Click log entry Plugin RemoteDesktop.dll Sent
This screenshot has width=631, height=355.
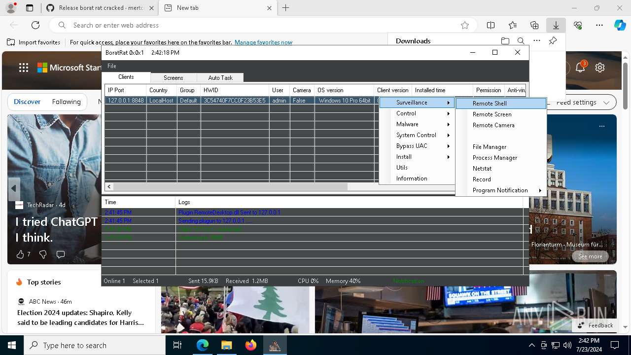point(229,213)
